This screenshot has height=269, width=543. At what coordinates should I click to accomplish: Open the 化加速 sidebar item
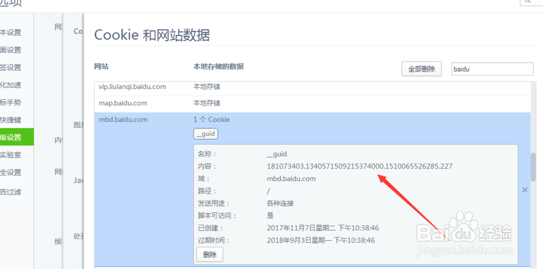[x=10, y=85]
